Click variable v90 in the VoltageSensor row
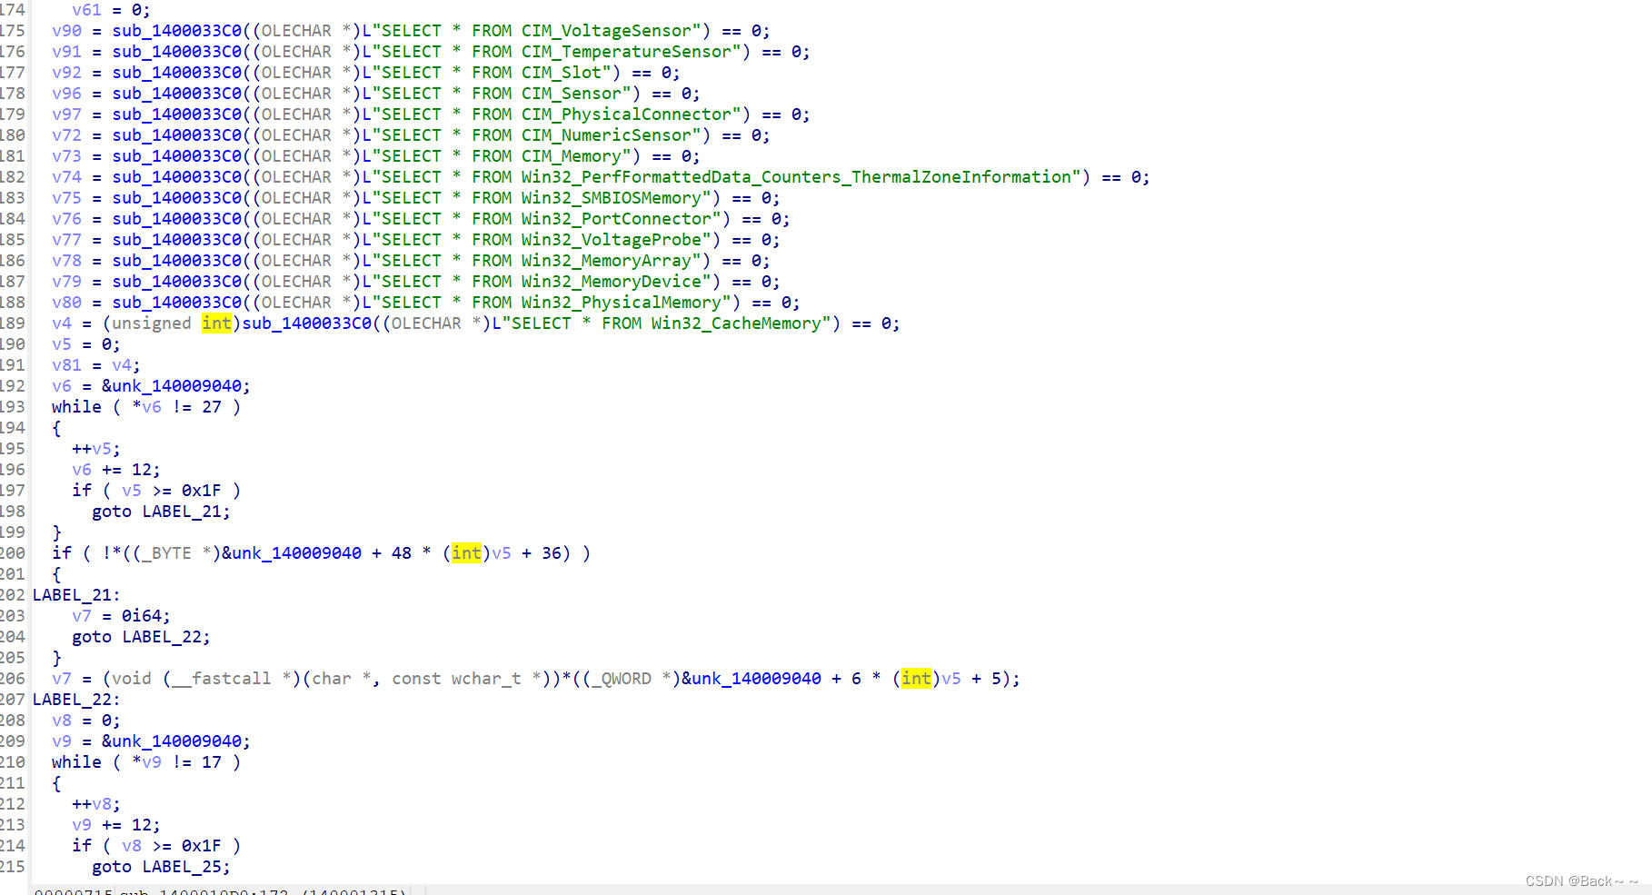The image size is (1652, 895). coord(66,31)
